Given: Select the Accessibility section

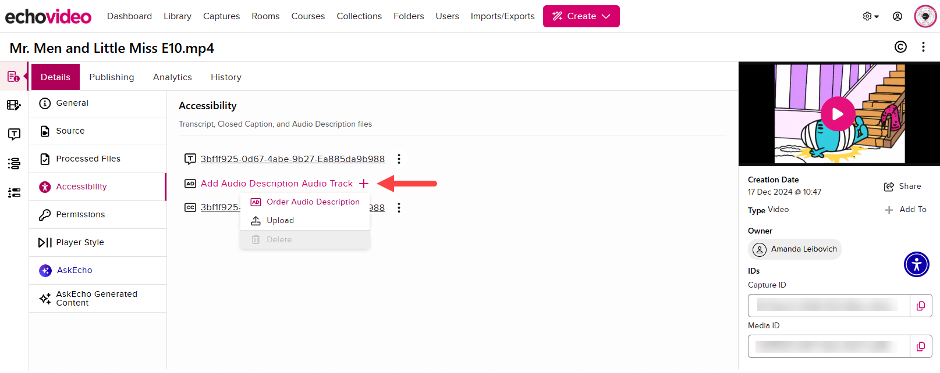Looking at the screenshot, I should pyautogui.click(x=98, y=187).
